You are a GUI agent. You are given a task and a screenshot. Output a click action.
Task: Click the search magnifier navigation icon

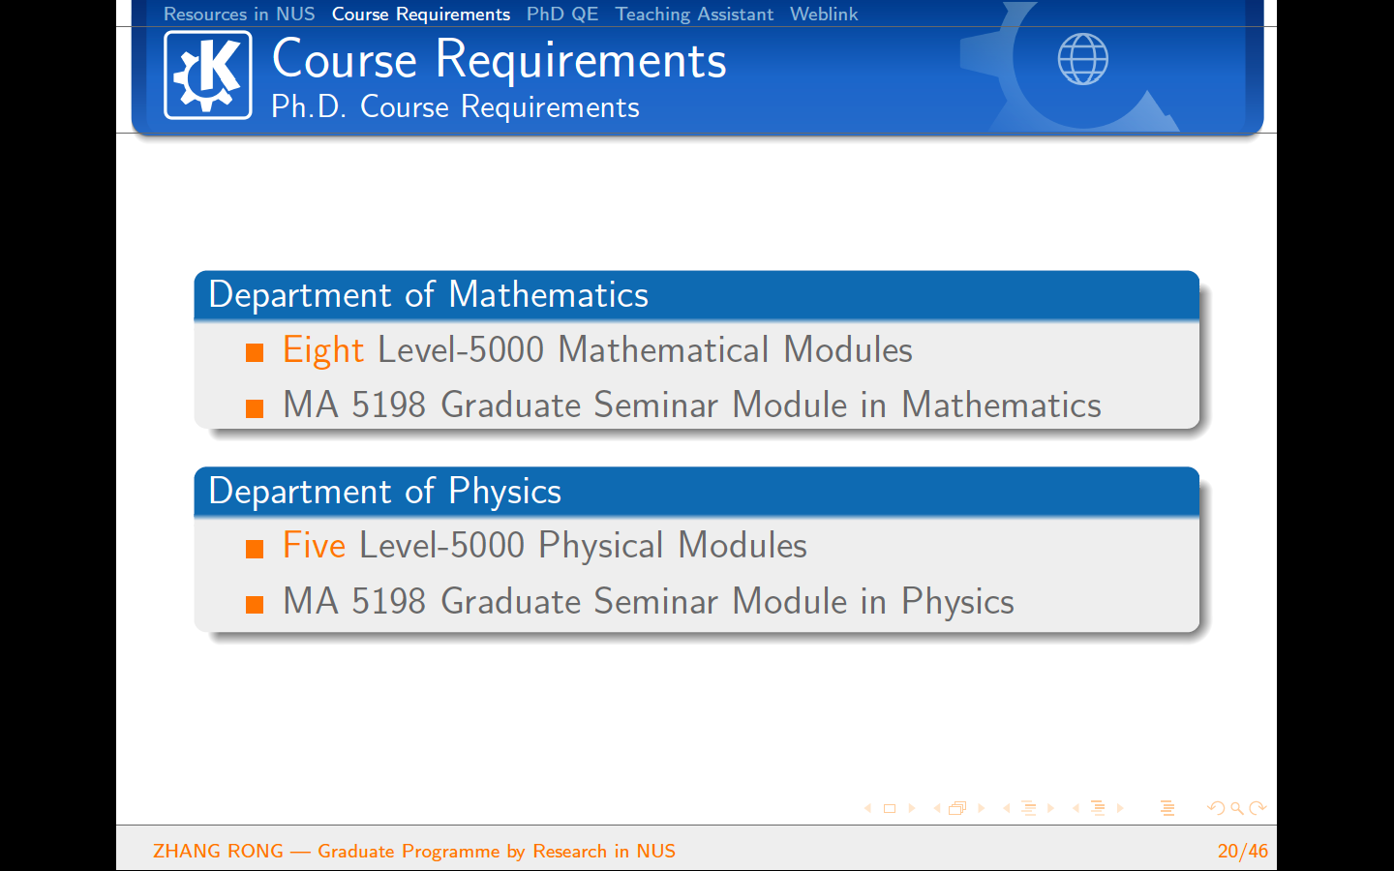click(1236, 808)
